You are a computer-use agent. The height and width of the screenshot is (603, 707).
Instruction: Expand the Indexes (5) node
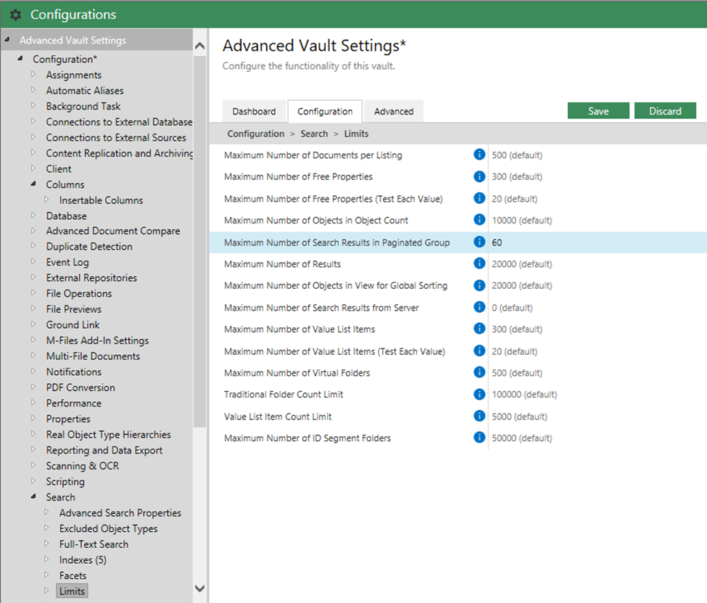pos(46,559)
